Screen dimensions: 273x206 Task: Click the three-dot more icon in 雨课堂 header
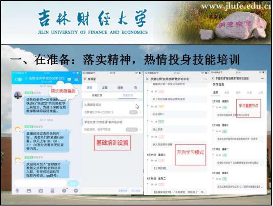click(139, 79)
